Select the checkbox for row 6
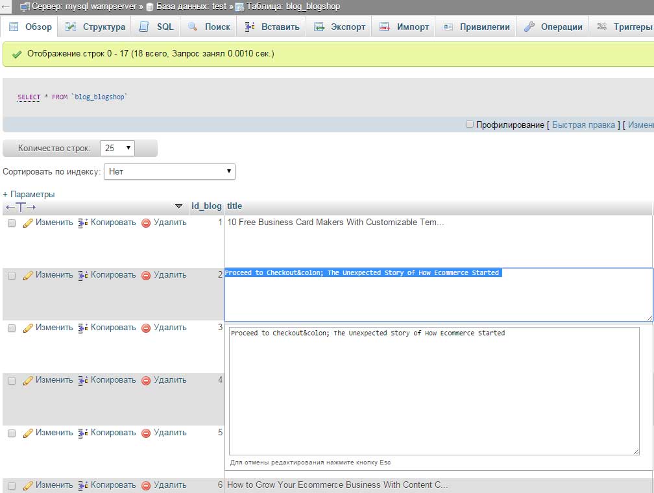The height and width of the screenshot is (493, 654). (x=12, y=486)
